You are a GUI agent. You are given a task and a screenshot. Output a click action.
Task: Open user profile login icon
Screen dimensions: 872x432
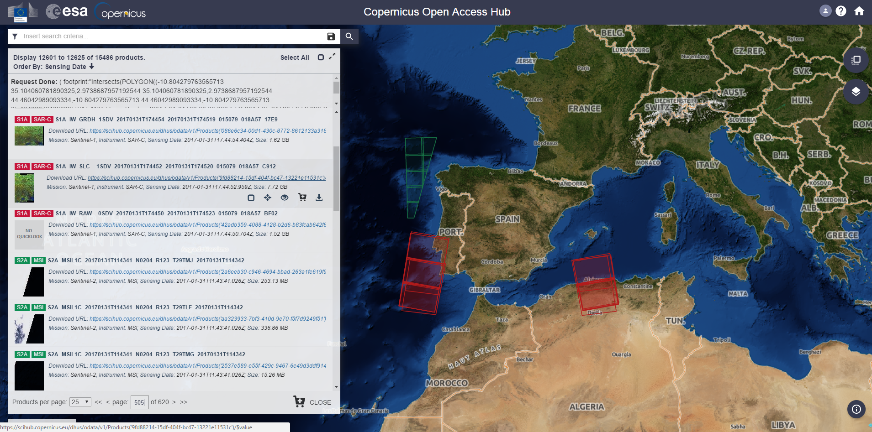coord(825,11)
